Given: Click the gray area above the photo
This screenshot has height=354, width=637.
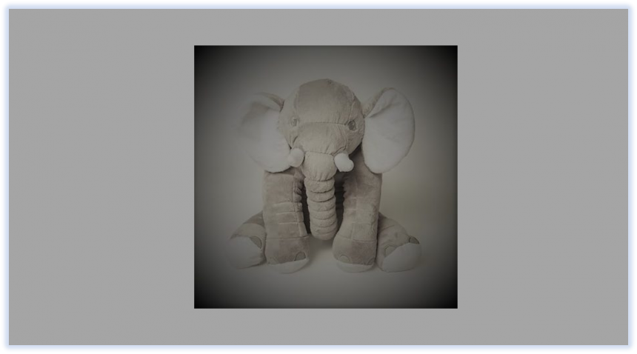Looking at the screenshot, I should [x=326, y=27].
